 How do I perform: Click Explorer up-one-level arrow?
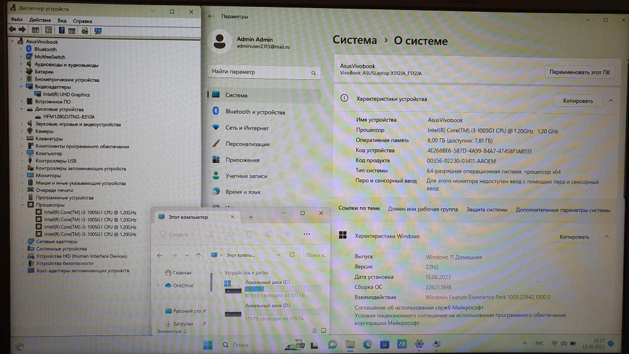[199, 255]
